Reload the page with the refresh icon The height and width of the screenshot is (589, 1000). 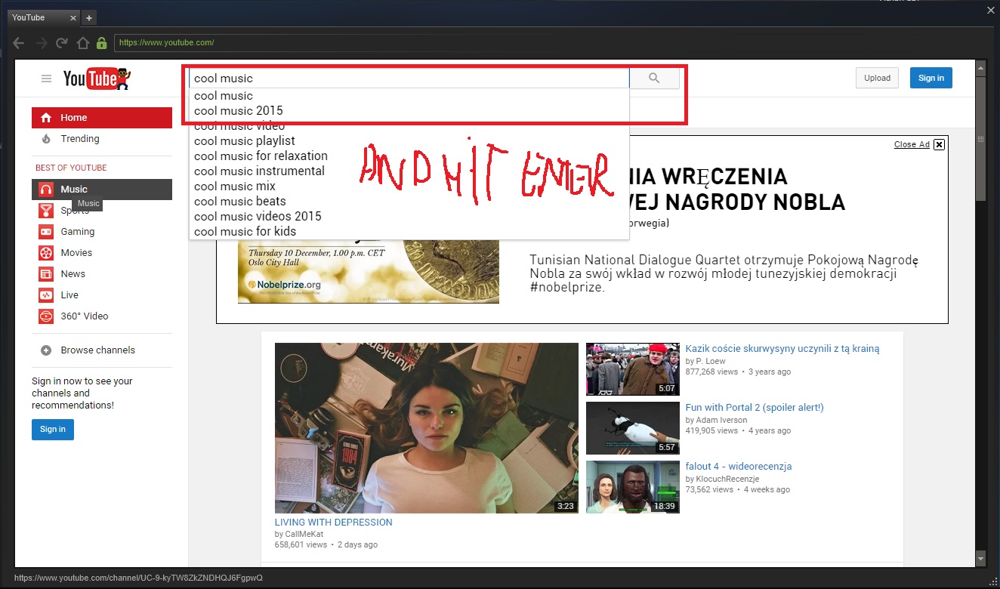[62, 43]
